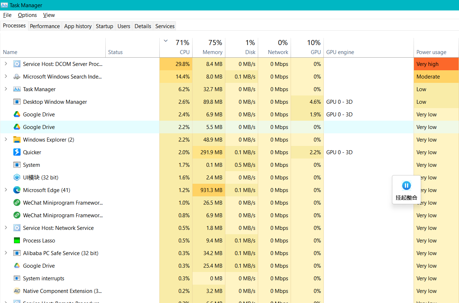Click the Very high power usage cell
Image resolution: width=459 pixels, height=303 pixels.
pyautogui.click(x=436, y=64)
